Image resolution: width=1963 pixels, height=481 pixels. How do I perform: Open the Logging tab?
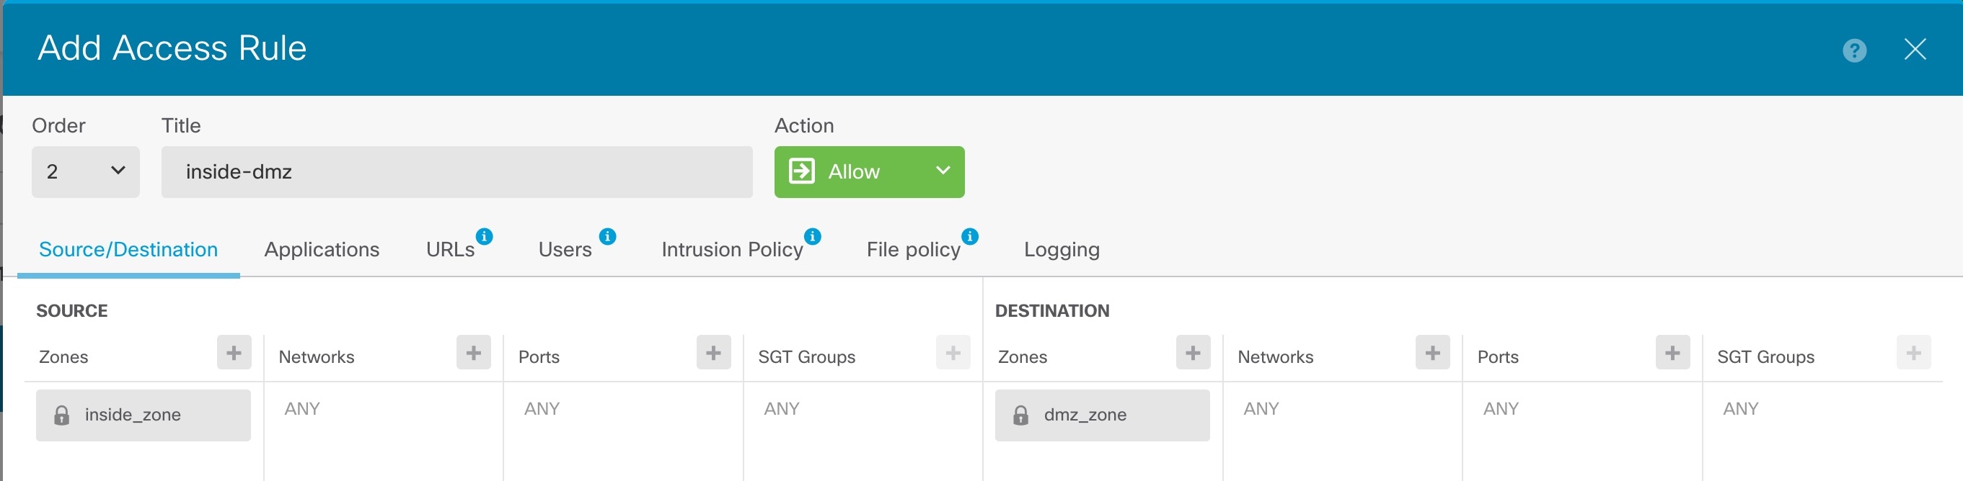point(1061,250)
